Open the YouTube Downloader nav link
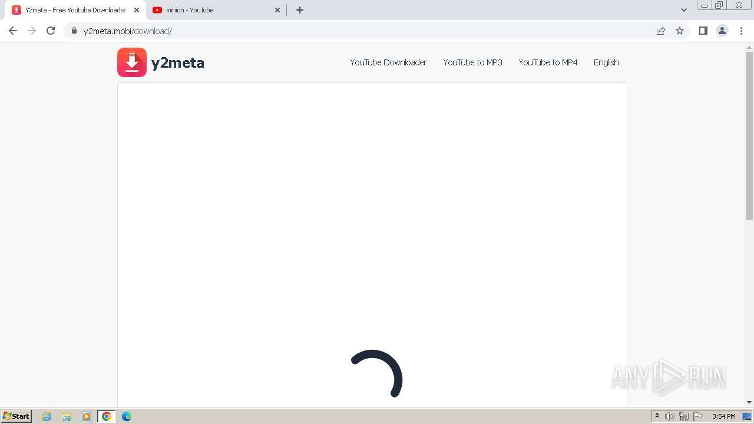This screenshot has width=754, height=424. pos(388,62)
